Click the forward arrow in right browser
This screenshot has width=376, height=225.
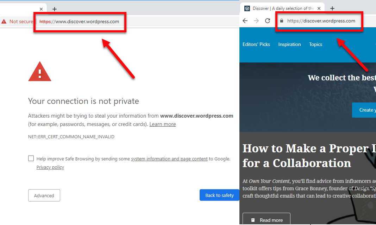coord(256,21)
